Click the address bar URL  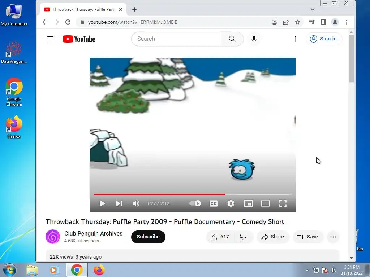pos(132,22)
